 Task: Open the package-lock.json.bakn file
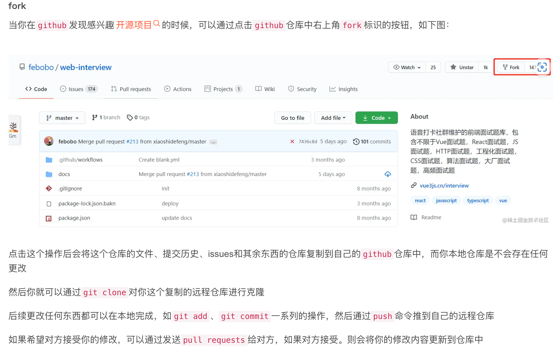(87, 203)
